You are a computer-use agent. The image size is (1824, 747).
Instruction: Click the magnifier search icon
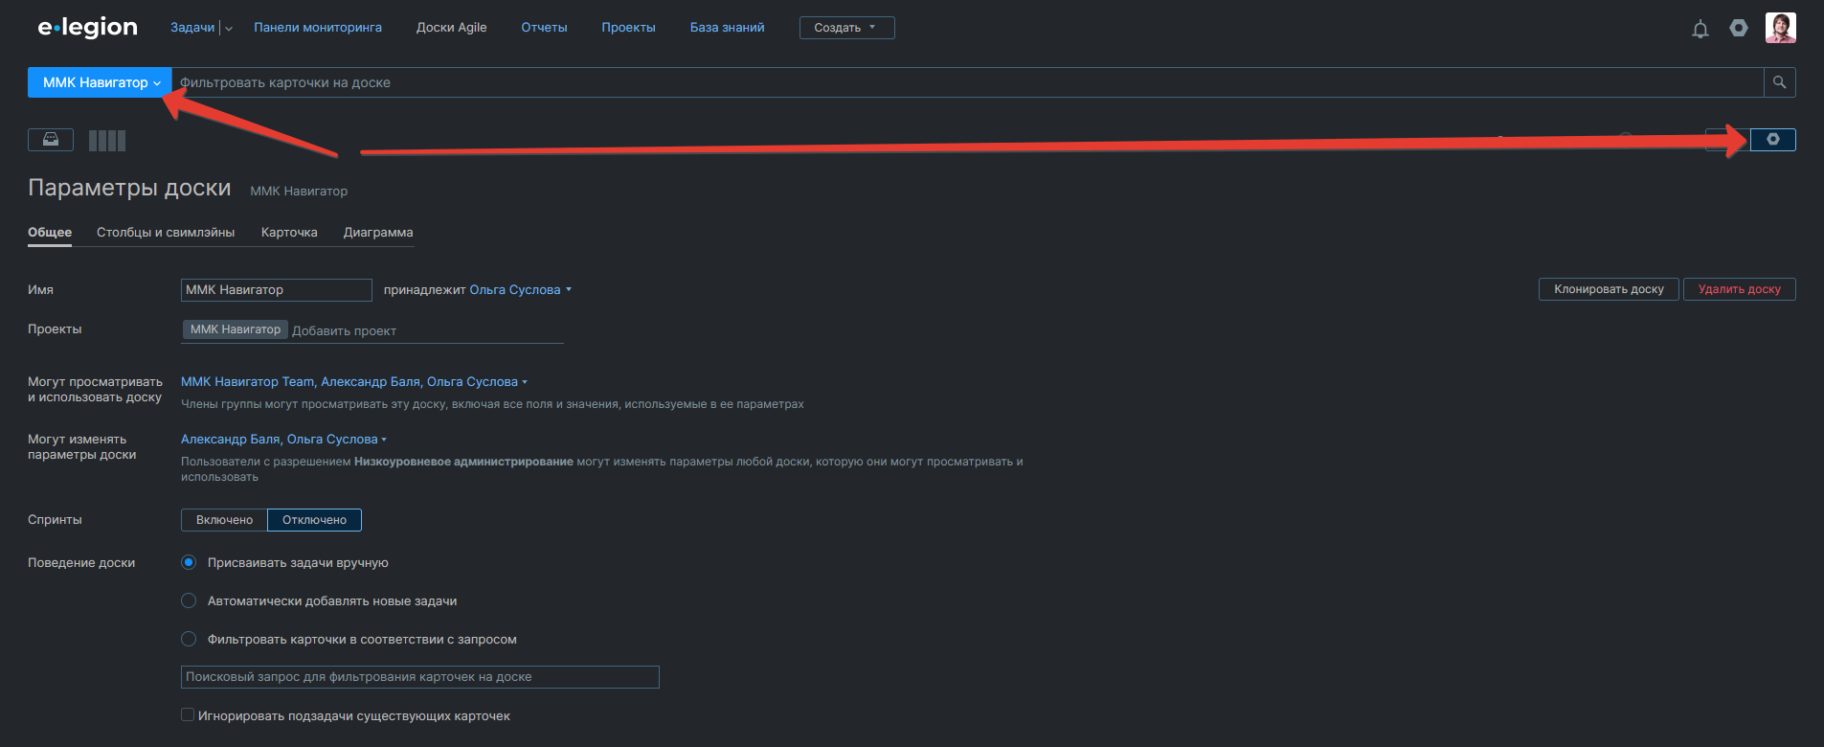1779,82
